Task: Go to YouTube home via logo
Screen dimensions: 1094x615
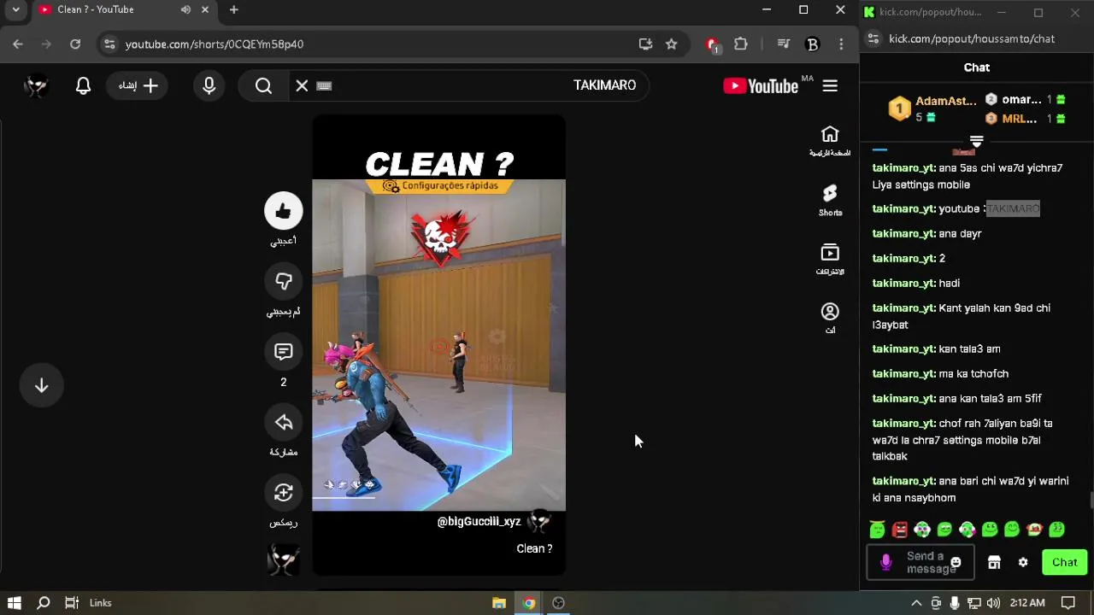Action: [761, 85]
